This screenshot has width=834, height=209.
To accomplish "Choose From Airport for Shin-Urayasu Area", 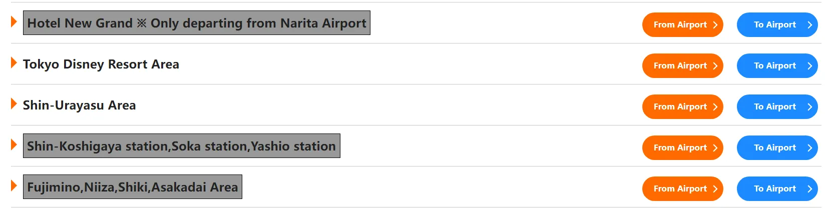I will pos(682,107).
